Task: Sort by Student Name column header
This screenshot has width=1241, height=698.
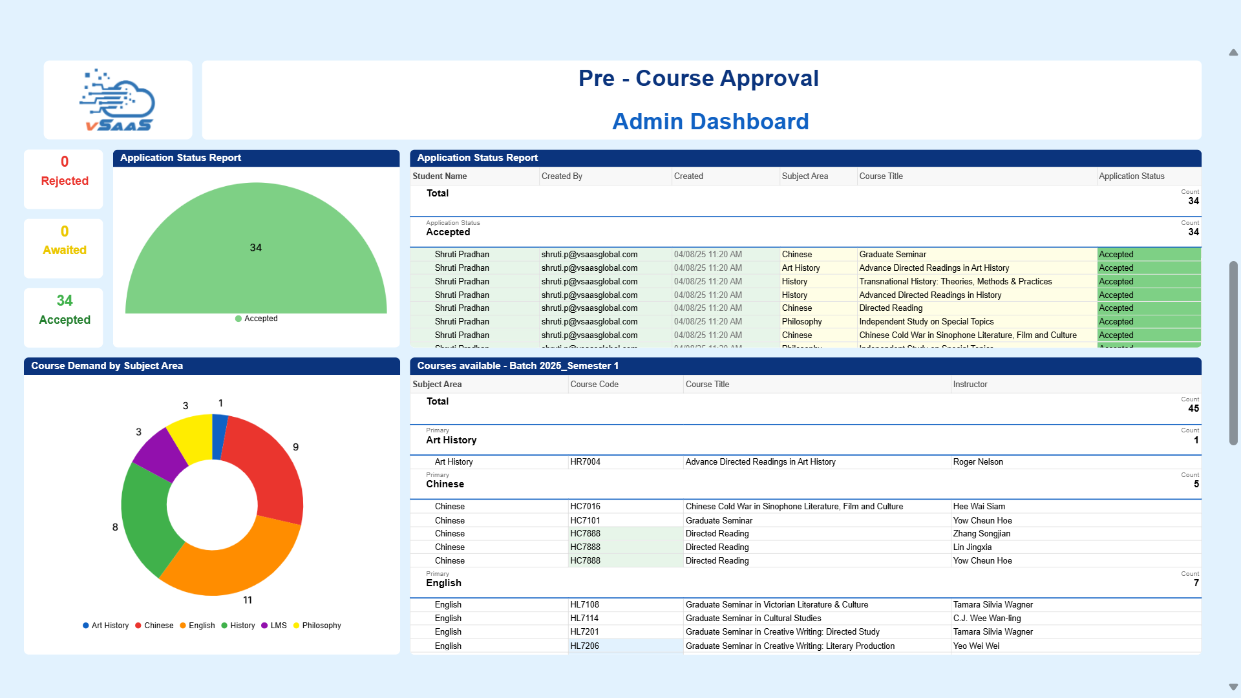Action: coord(440,176)
